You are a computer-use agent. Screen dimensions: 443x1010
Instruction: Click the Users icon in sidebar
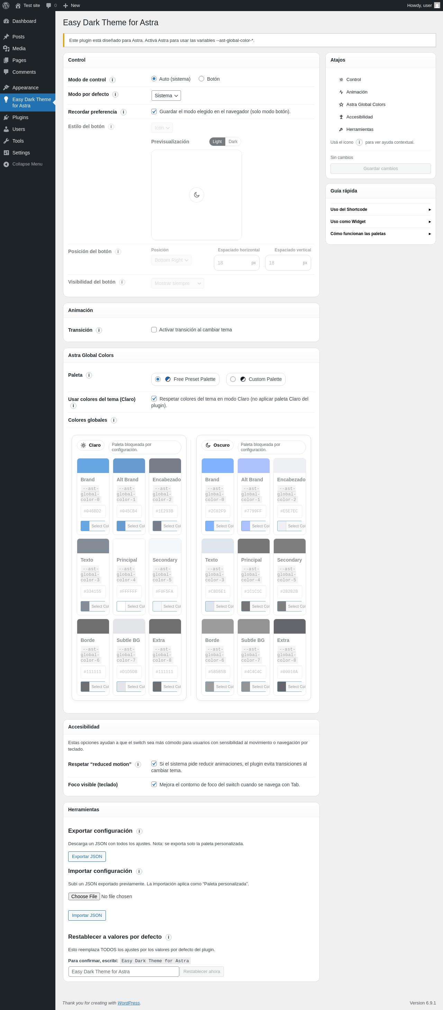tap(6, 129)
